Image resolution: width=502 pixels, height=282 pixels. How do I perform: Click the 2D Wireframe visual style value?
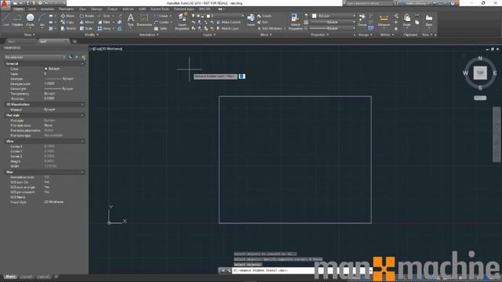tap(54, 202)
